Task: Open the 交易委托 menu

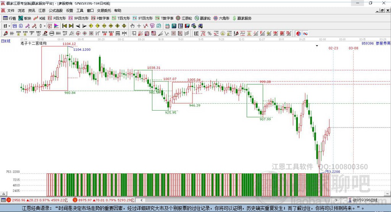Action: click(x=104, y=10)
